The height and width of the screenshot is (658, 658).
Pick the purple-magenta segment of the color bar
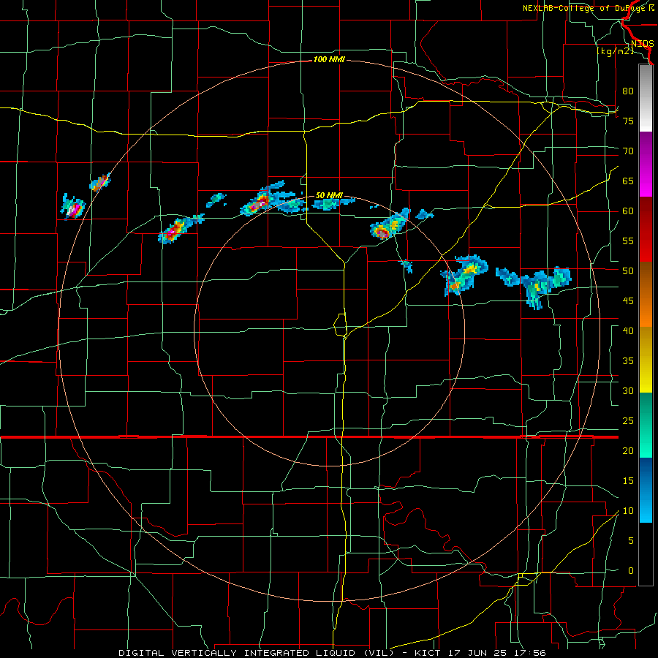coord(646,164)
